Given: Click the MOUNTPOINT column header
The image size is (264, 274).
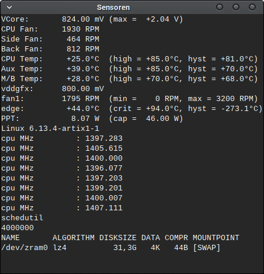Looking at the screenshot, I should click(216, 238).
